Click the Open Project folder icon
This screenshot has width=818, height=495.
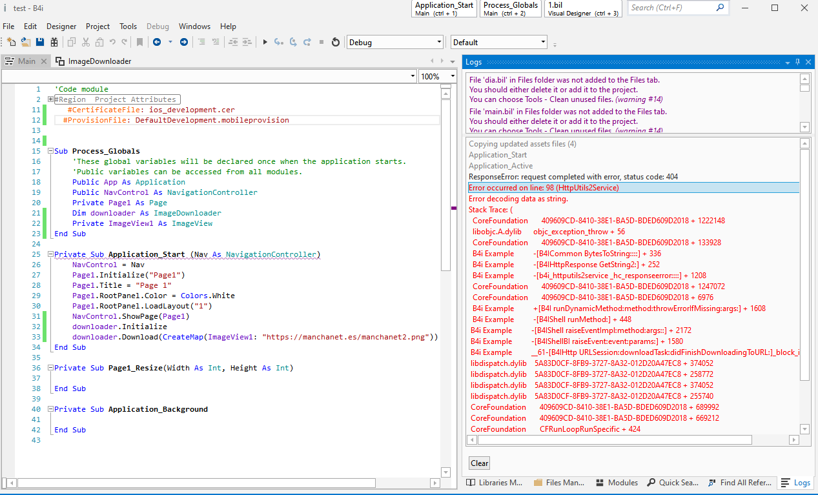click(x=26, y=43)
